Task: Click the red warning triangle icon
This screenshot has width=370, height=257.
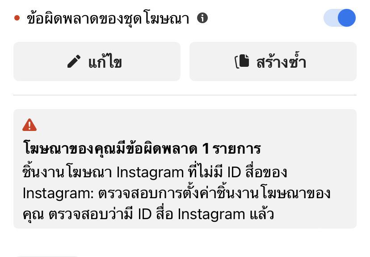Action: [x=29, y=125]
